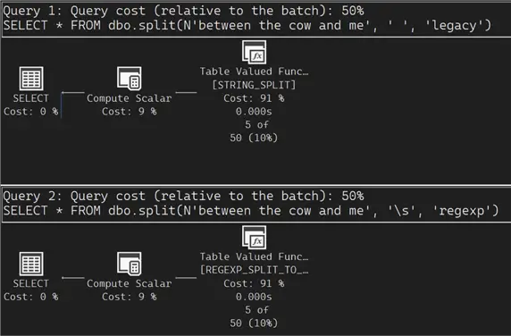Select the SELECT operator icon in Query 1
This screenshot has width=511, height=336.
pyautogui.click(x=31, y=79)
